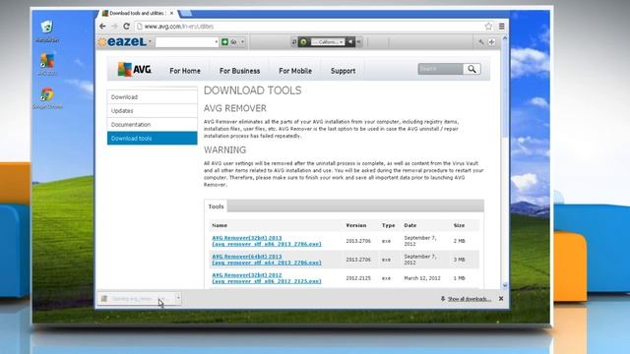The image size is (630, 354).
Task: Click the page scrollbar up arrow
Action: pos(505,38)
